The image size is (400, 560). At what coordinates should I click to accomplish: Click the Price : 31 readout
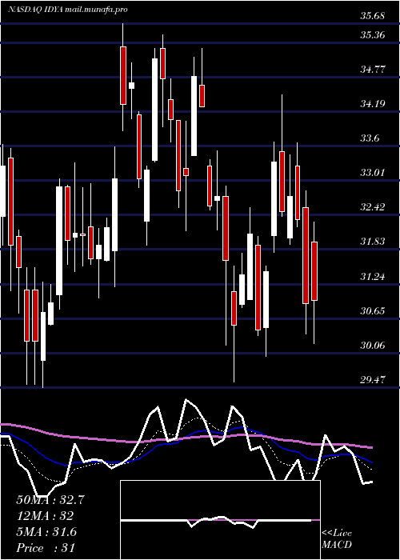46,548
